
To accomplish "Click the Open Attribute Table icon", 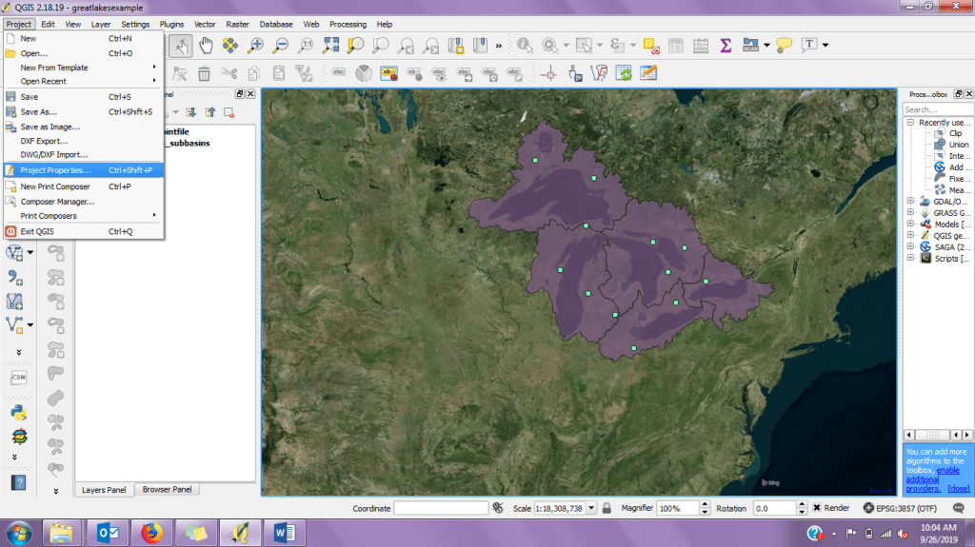I will 676,45.
